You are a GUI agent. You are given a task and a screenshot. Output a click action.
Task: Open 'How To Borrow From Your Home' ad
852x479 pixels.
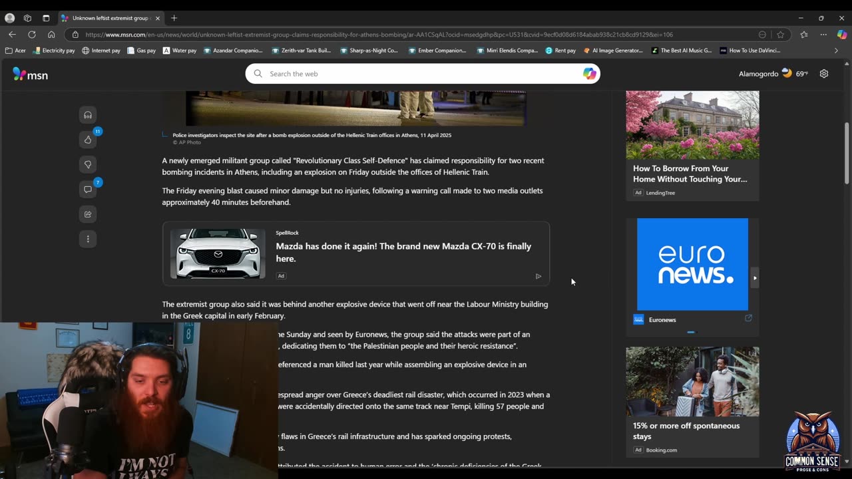pos(690,174)
